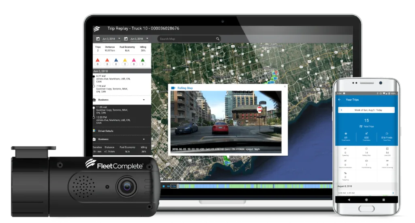Tap Rolling Stop tile showing 14

coord(366,152)
